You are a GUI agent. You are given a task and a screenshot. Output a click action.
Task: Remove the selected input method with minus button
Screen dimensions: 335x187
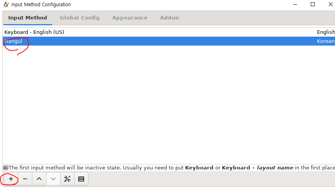[25, 179]
